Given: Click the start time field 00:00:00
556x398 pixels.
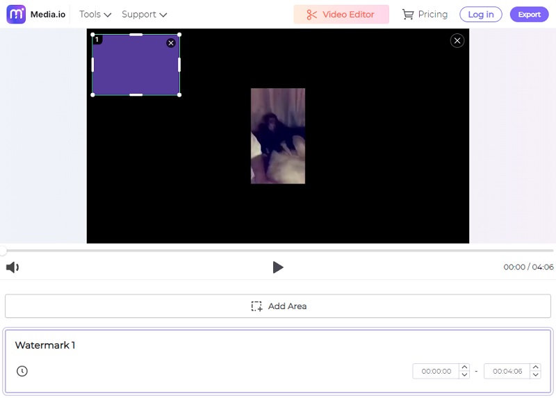Looking at the screenshot, I should point(436,372).
